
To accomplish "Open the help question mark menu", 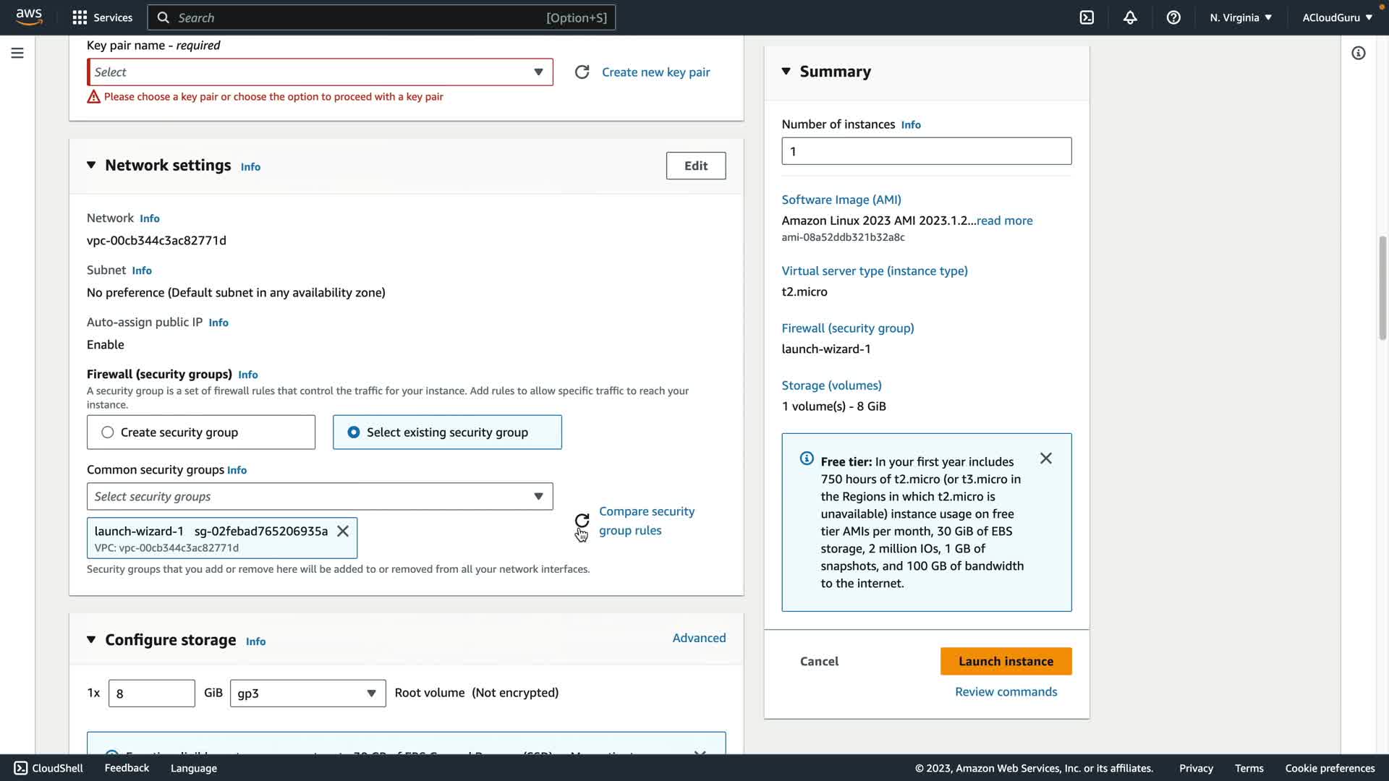I will click(x=1173, y=17).
